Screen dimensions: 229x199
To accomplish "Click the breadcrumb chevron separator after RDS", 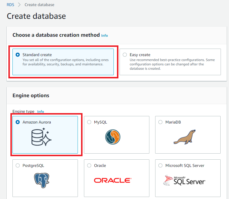I will pyautogui.click(x=19, y=5).
